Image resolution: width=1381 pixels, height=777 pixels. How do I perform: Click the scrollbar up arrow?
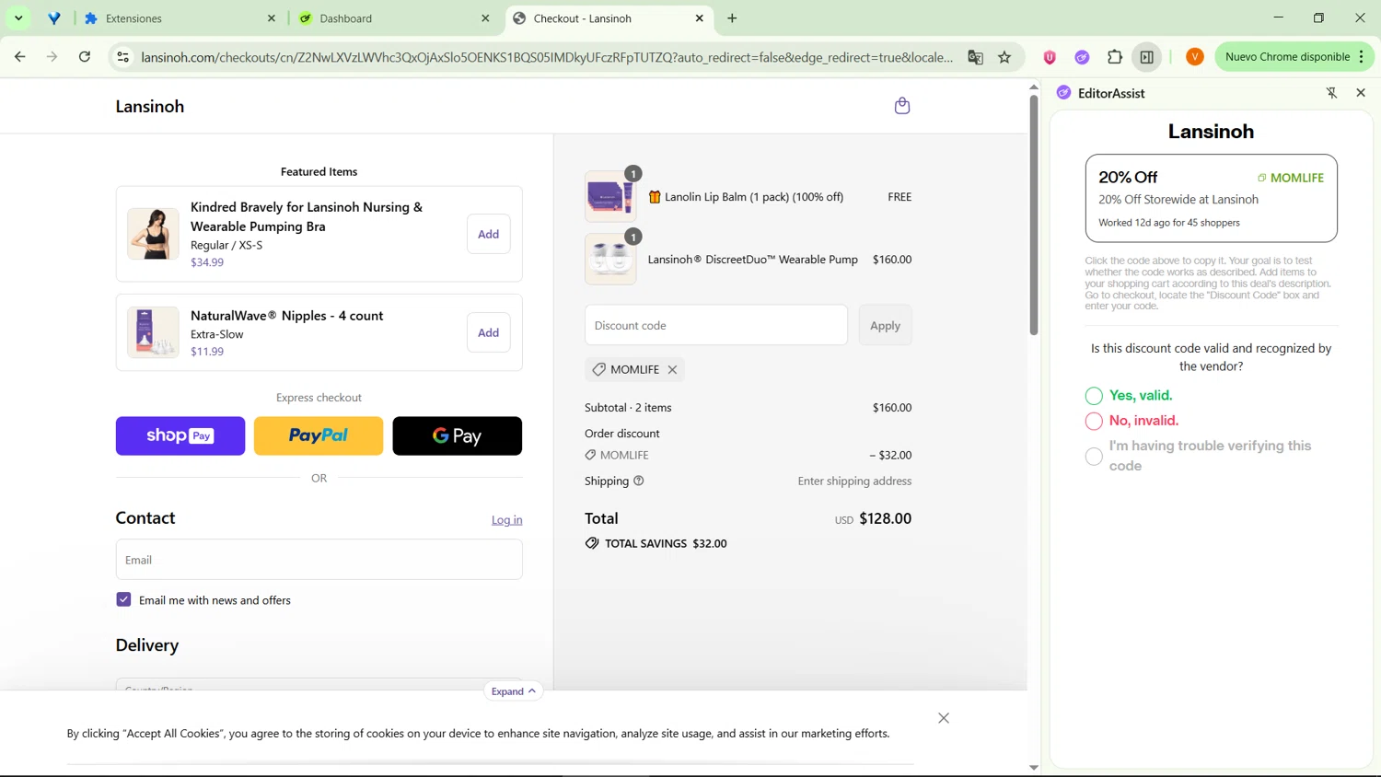coord(1034,87)
